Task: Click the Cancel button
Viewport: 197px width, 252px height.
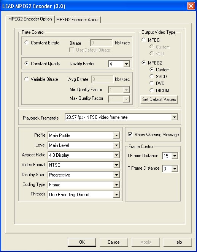Action: (114, 242)
